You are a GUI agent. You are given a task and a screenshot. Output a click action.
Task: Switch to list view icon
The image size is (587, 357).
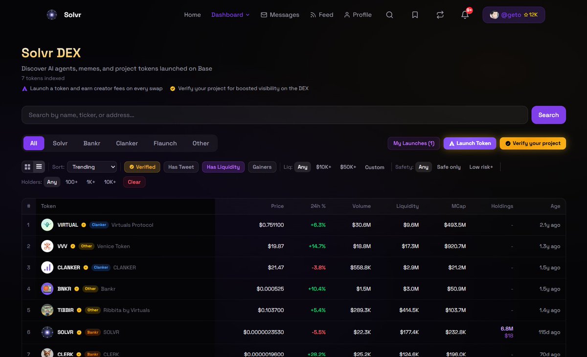tap(39, 167)
